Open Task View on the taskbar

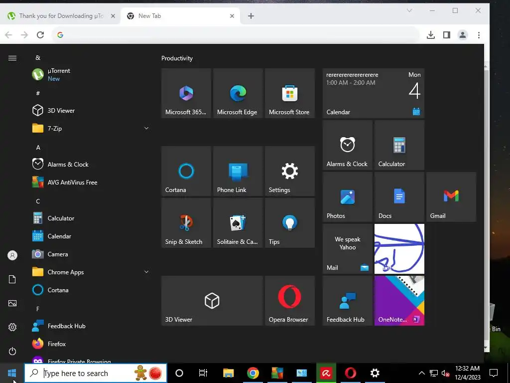click(x=203, y=373)
